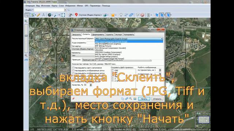Click the red map pin icon
Screen dimensions: 234x131
76,15
